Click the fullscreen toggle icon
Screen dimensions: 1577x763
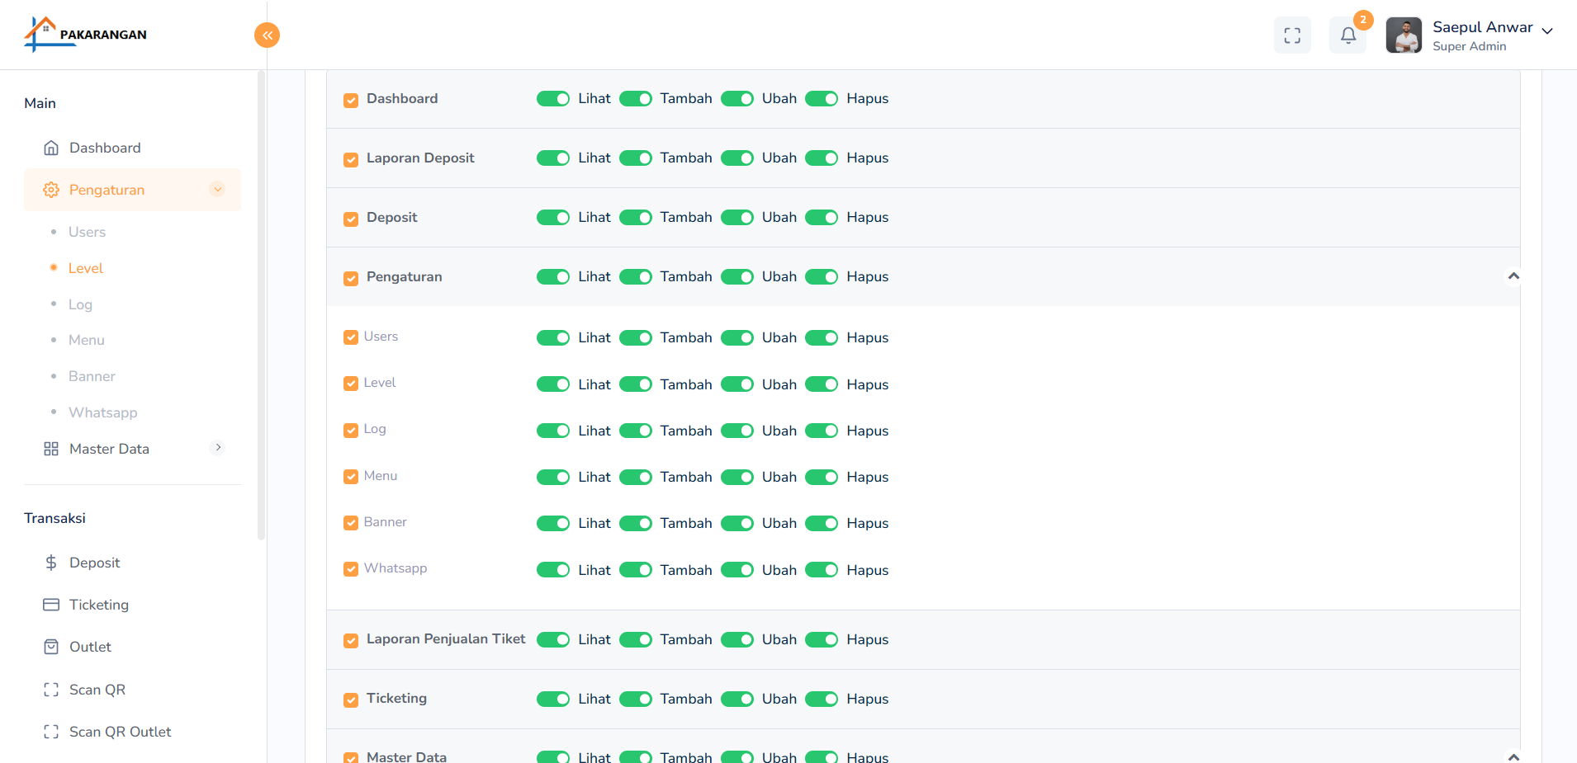pyautogui.click(x=1292, y=35)
